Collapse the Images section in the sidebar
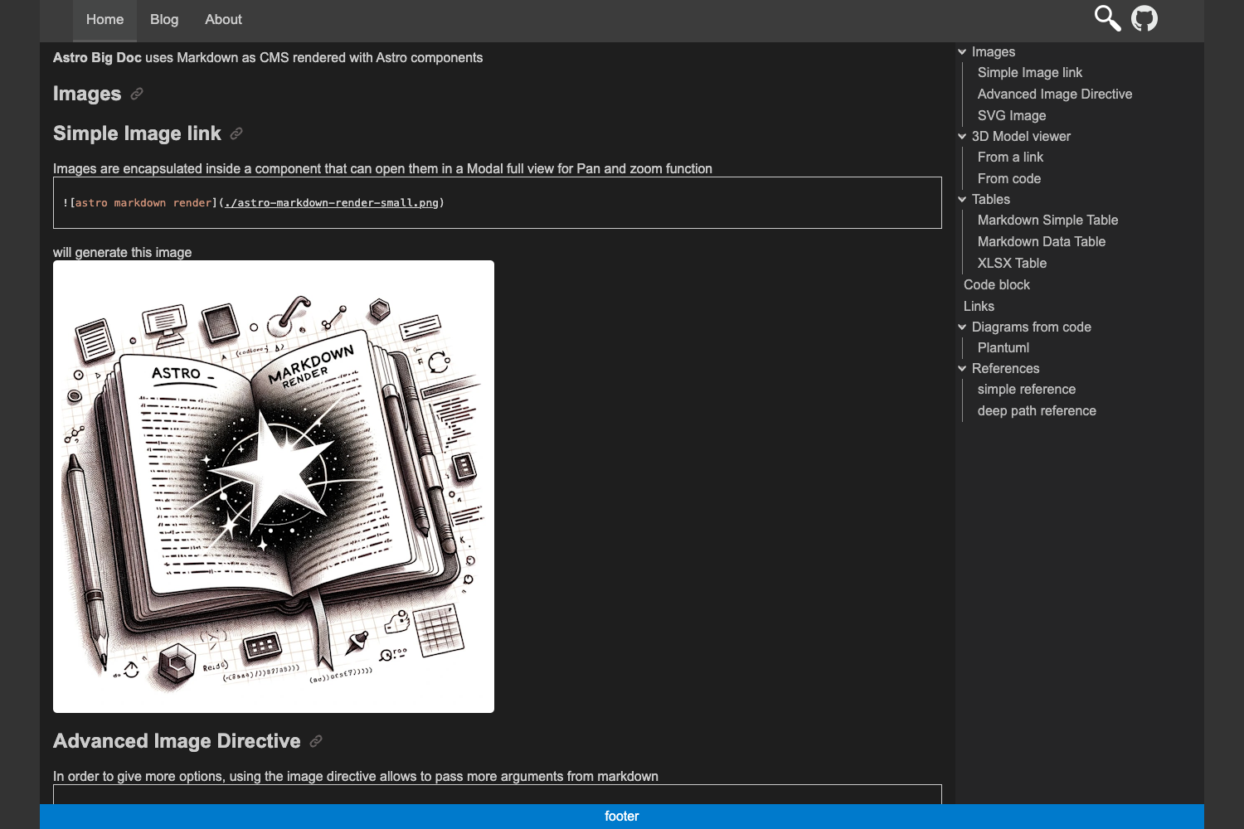 tap(962, 51)
